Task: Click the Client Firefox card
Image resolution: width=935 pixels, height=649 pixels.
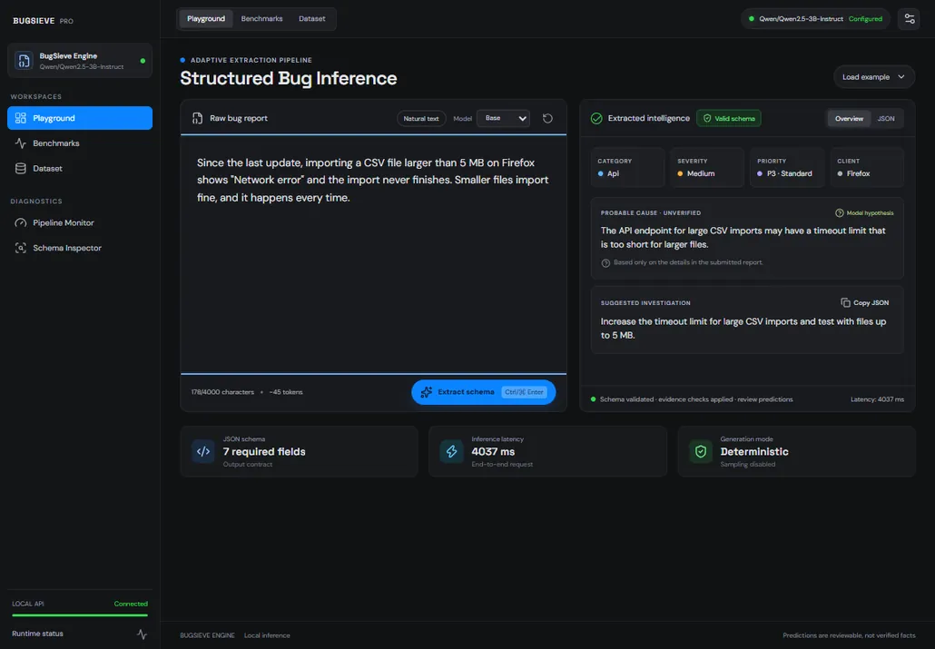Action: pos(867,167)
